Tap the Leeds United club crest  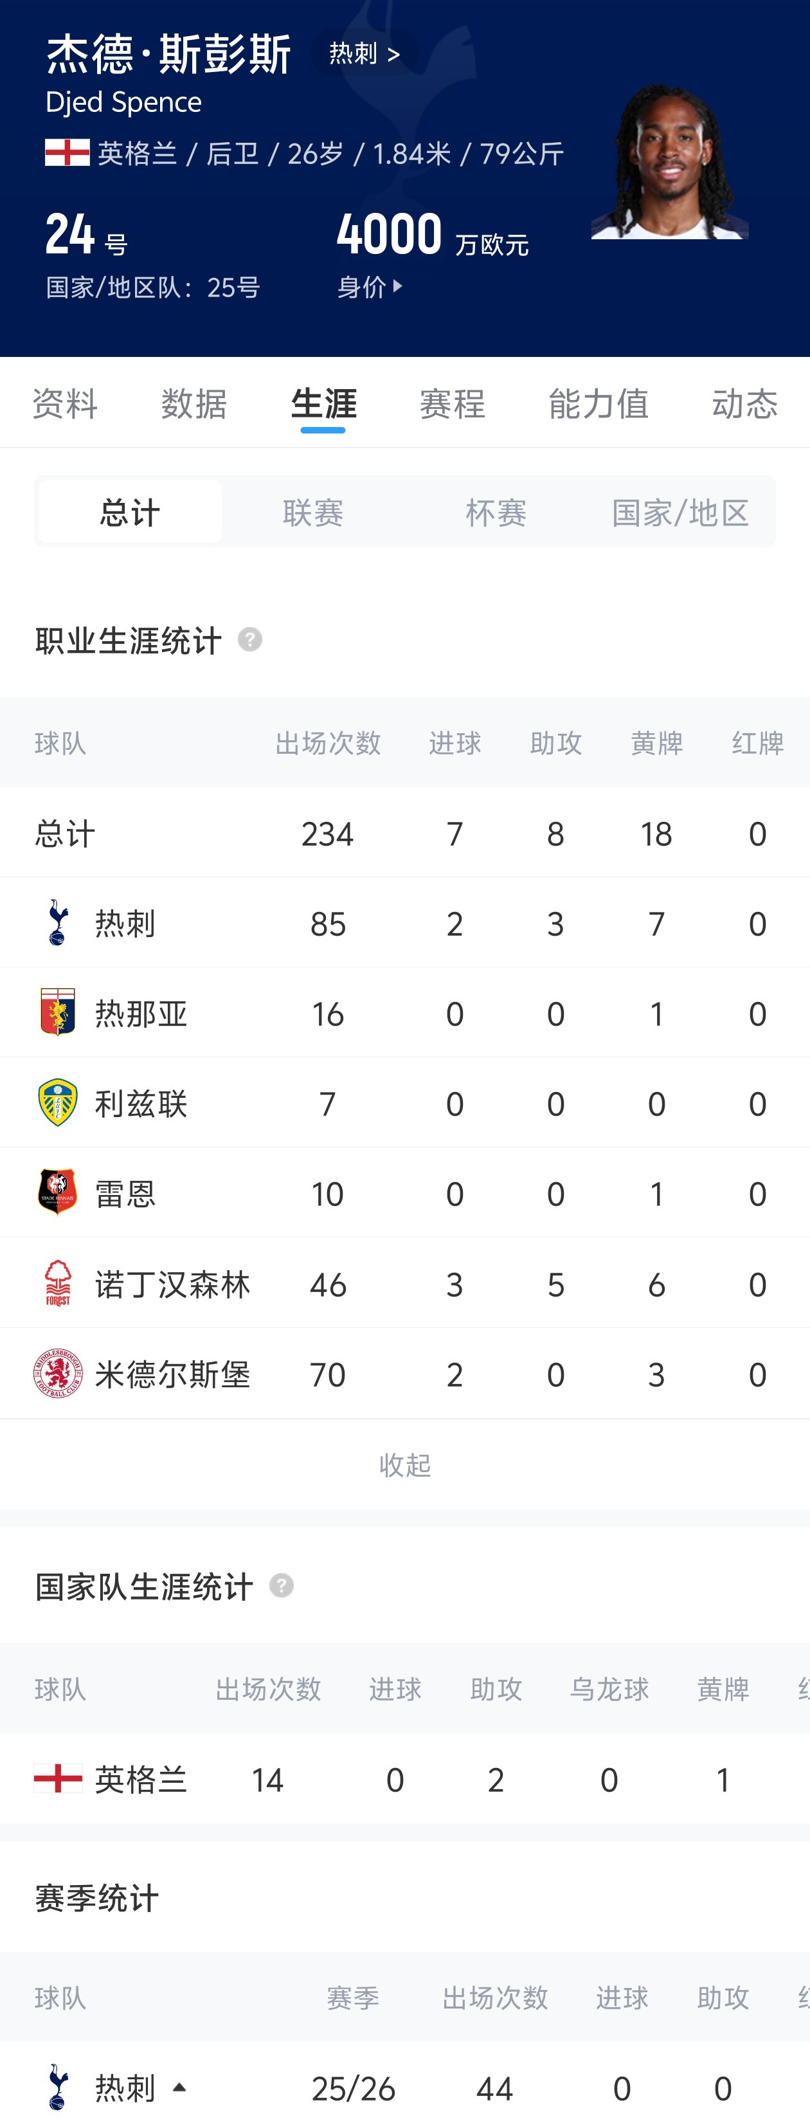58,1103
